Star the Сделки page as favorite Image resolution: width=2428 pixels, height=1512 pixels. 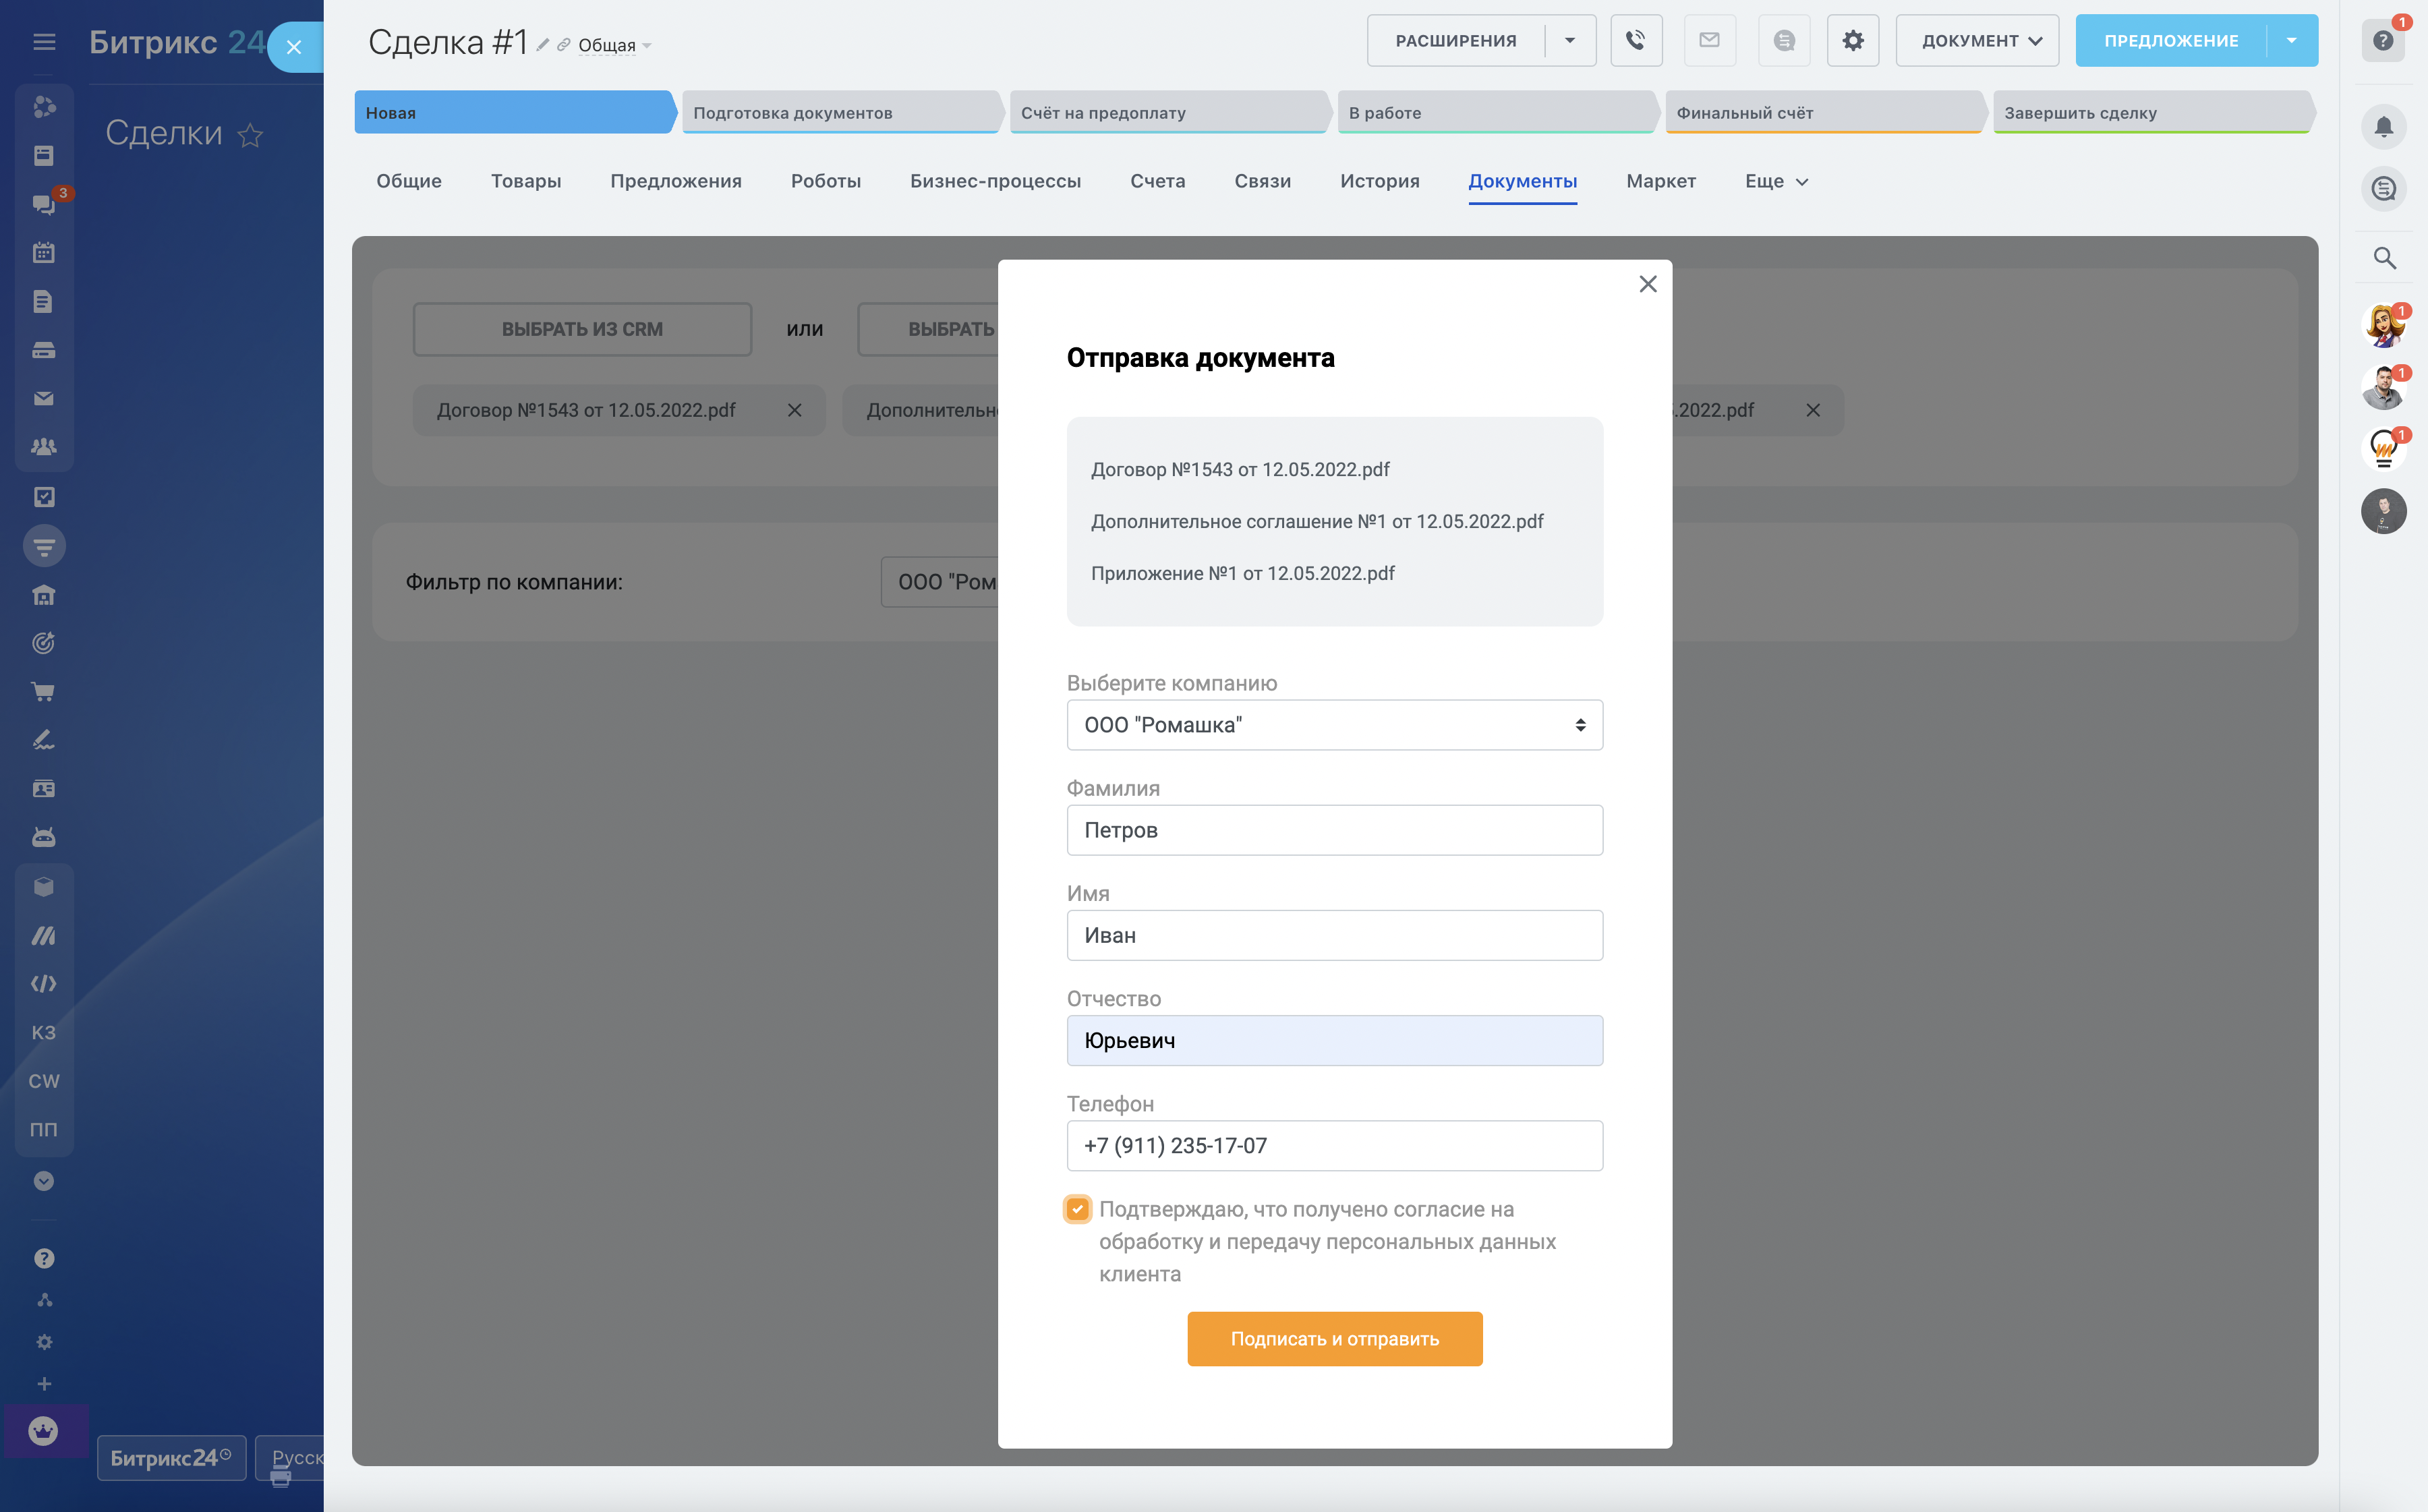(250, 135)
